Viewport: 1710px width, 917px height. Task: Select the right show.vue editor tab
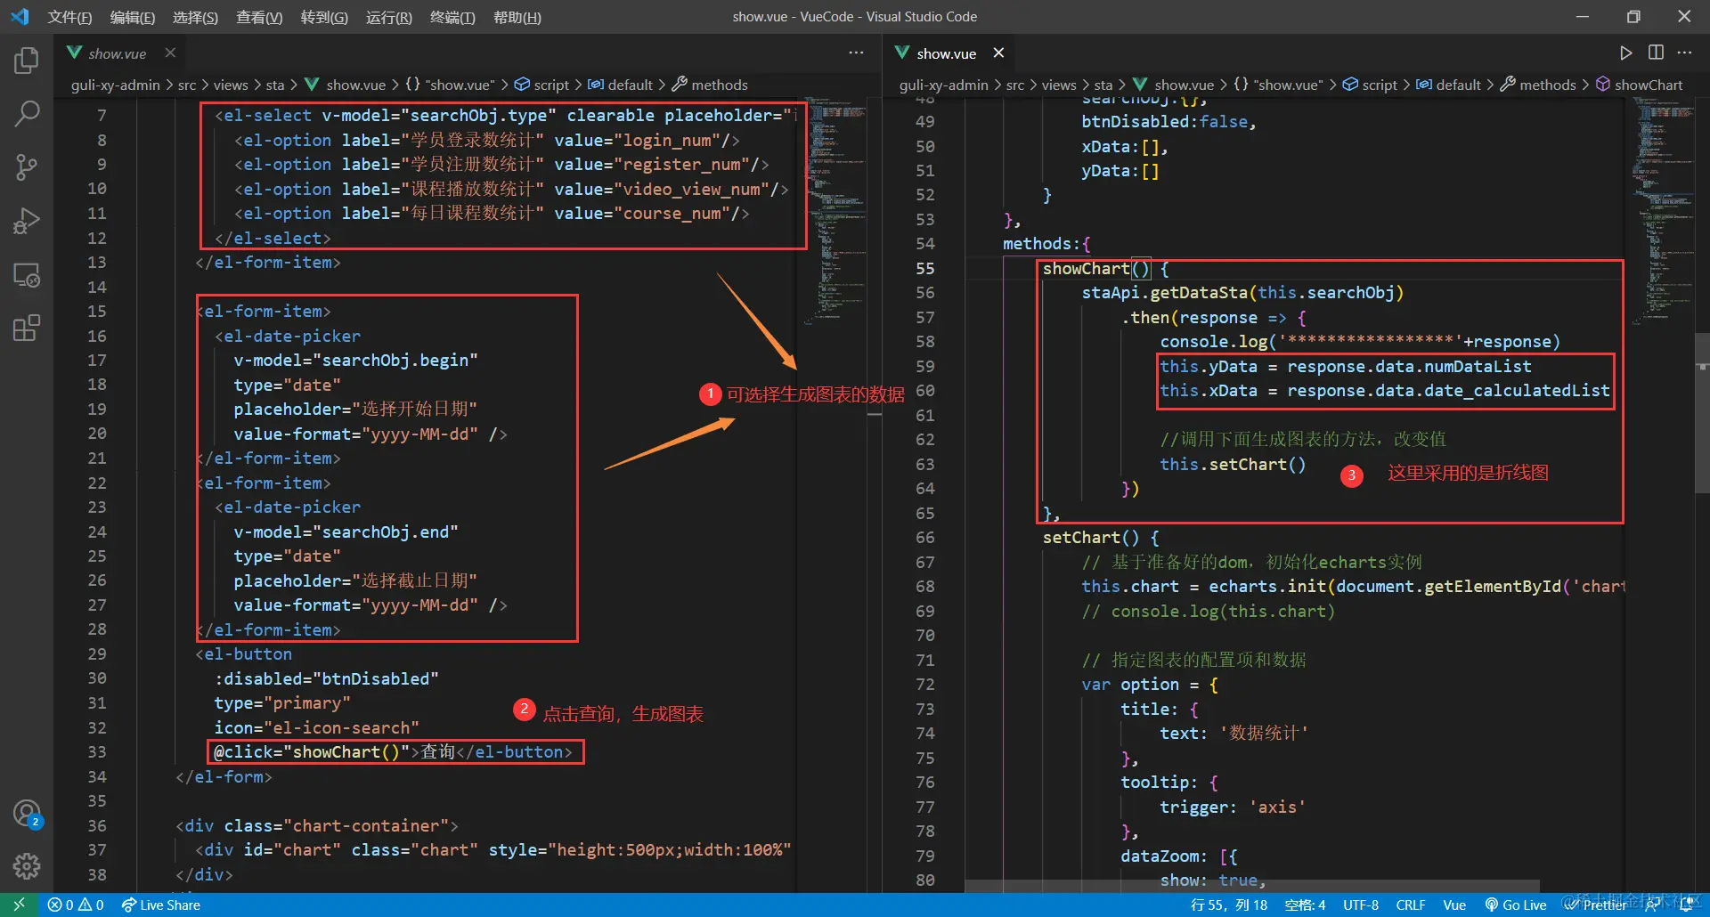point(947,53)
